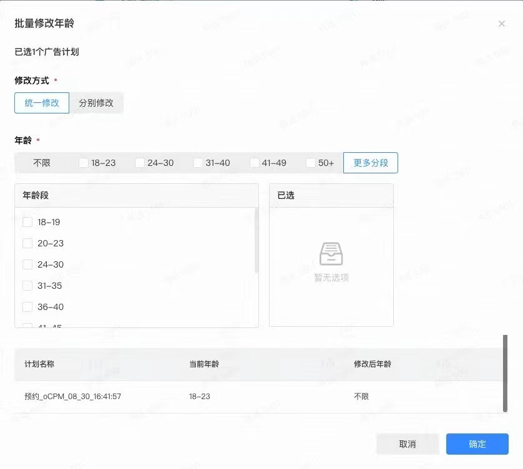This screenshot has height=469, width=523.
Task: Check the 50+ age checkbox
Action: coord(311,163)
